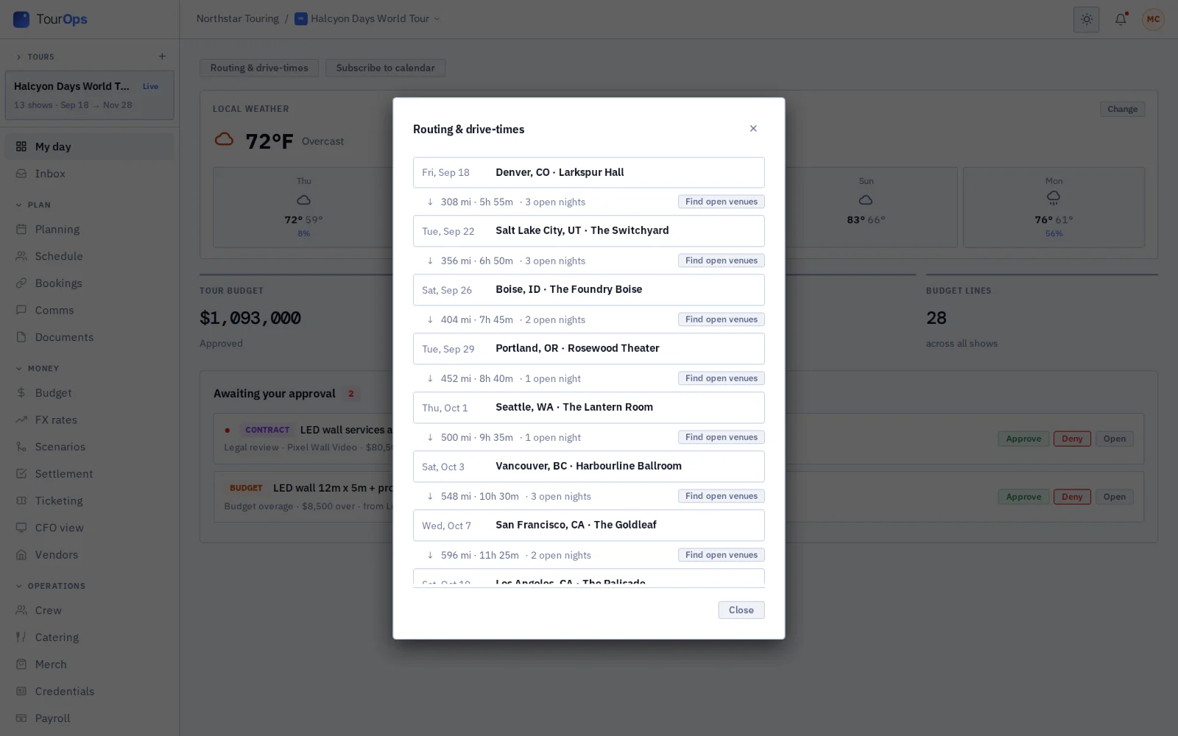
Task: Toggle the light/dark theme sun icon
Action: click(1086, 20)
